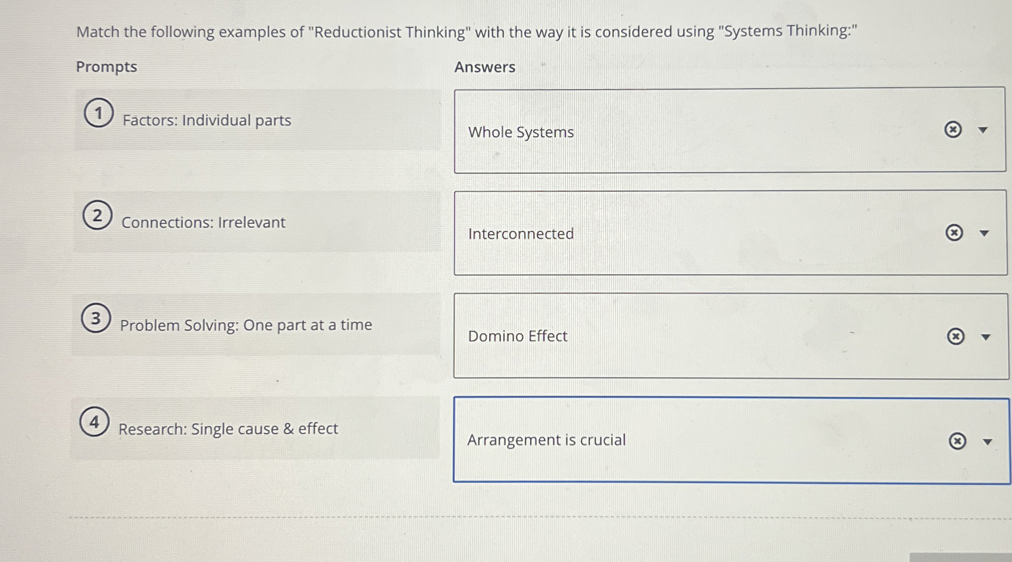This screenshot has height=562, width=1012.
Task: Click the prompt "Connections: Irrelevant"
Action: (x=203, y=222)
